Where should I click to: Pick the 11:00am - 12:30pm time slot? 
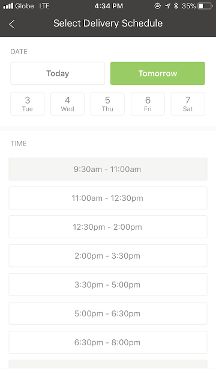pyautogui.click(x=108, y=198)
